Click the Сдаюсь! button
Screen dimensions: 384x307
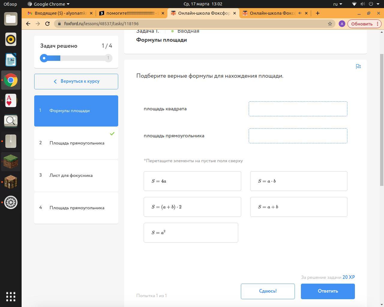coord(268,291)
